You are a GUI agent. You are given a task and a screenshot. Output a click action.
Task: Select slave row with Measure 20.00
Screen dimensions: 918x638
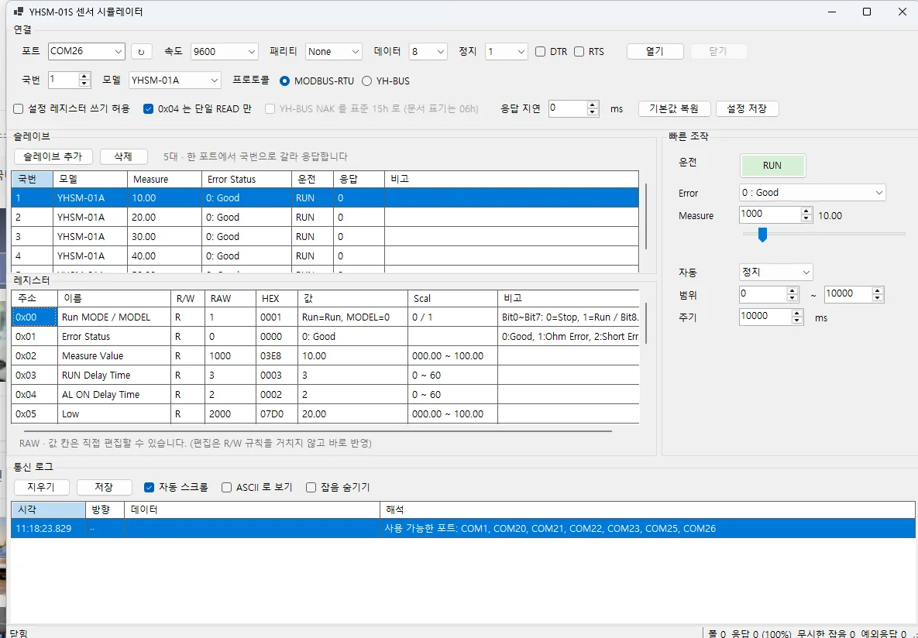tap(325, 217)
